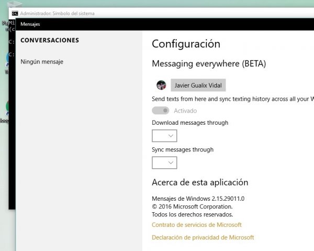Viewport: 314px width, 251px height.
Task: Click Messaging everywhere (BETA) heading
Action: pos(209,64)
